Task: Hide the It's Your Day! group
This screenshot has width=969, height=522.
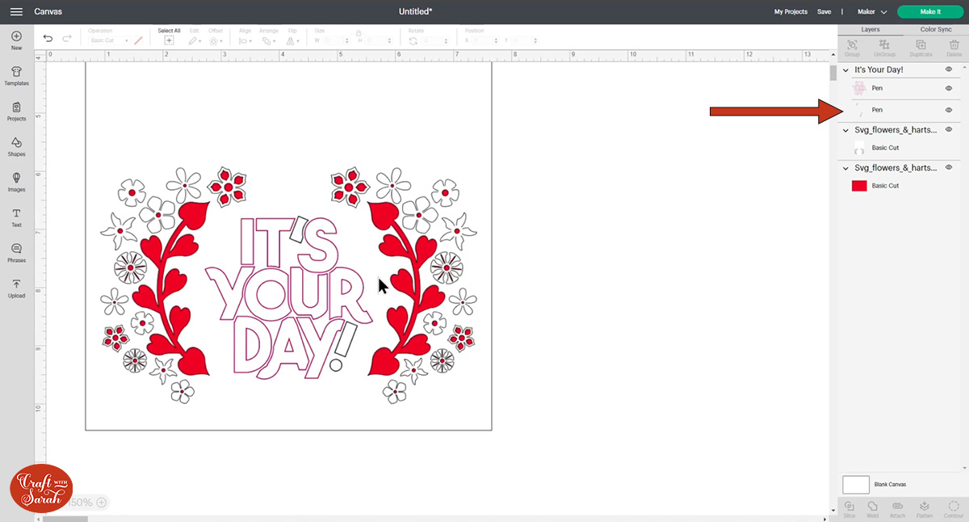Action: click(x=949, y=69)
